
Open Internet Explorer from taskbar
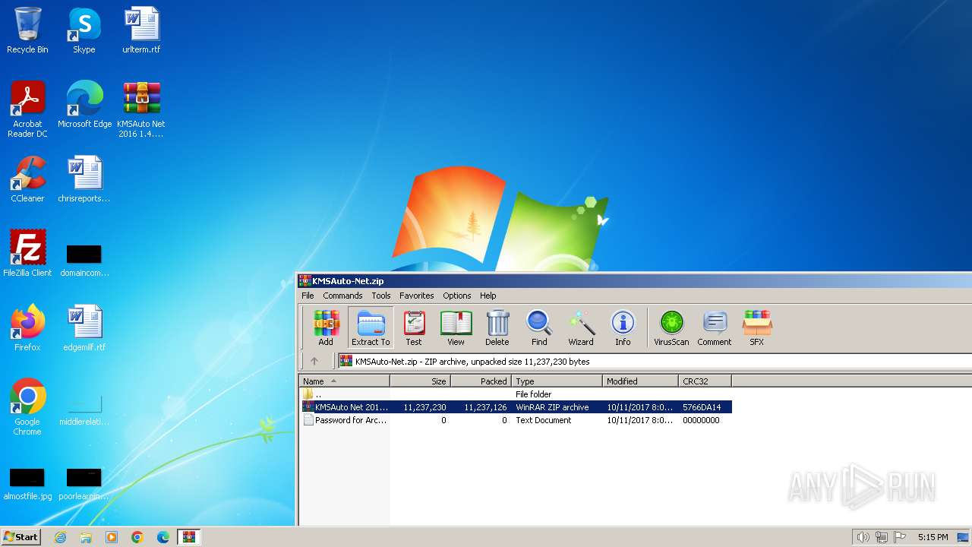(60, 537)
